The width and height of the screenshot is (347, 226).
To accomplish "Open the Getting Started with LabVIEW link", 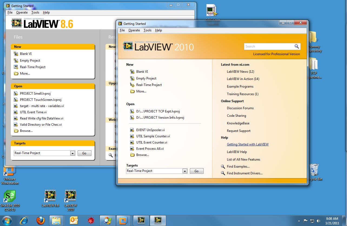I will click(x=248, y=144).
